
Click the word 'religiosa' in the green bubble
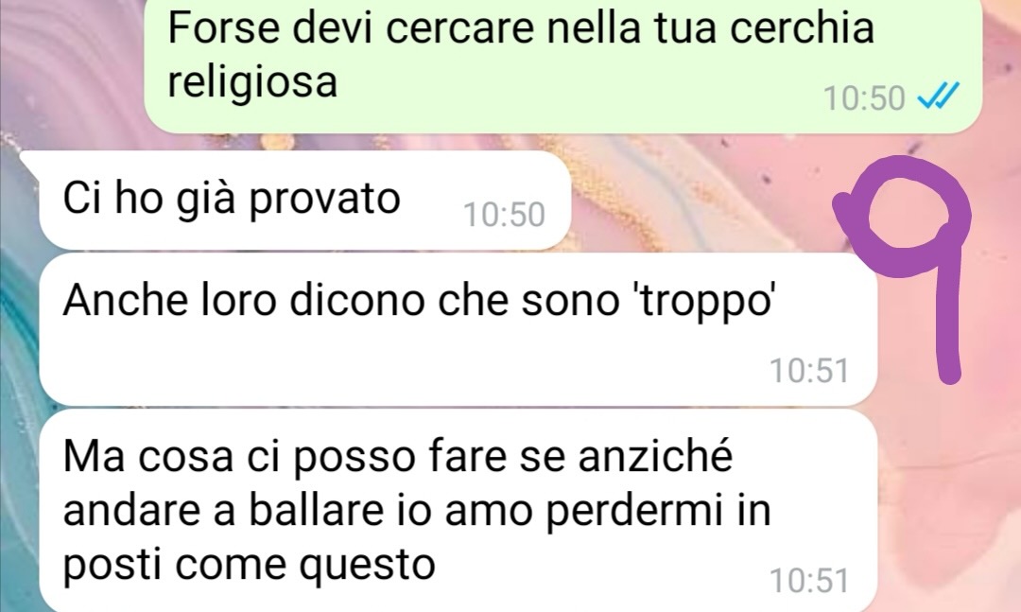(252, 83)
